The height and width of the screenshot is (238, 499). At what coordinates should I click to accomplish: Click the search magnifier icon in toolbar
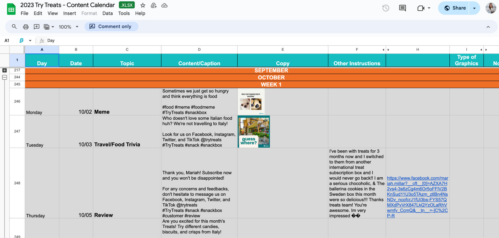14,26
